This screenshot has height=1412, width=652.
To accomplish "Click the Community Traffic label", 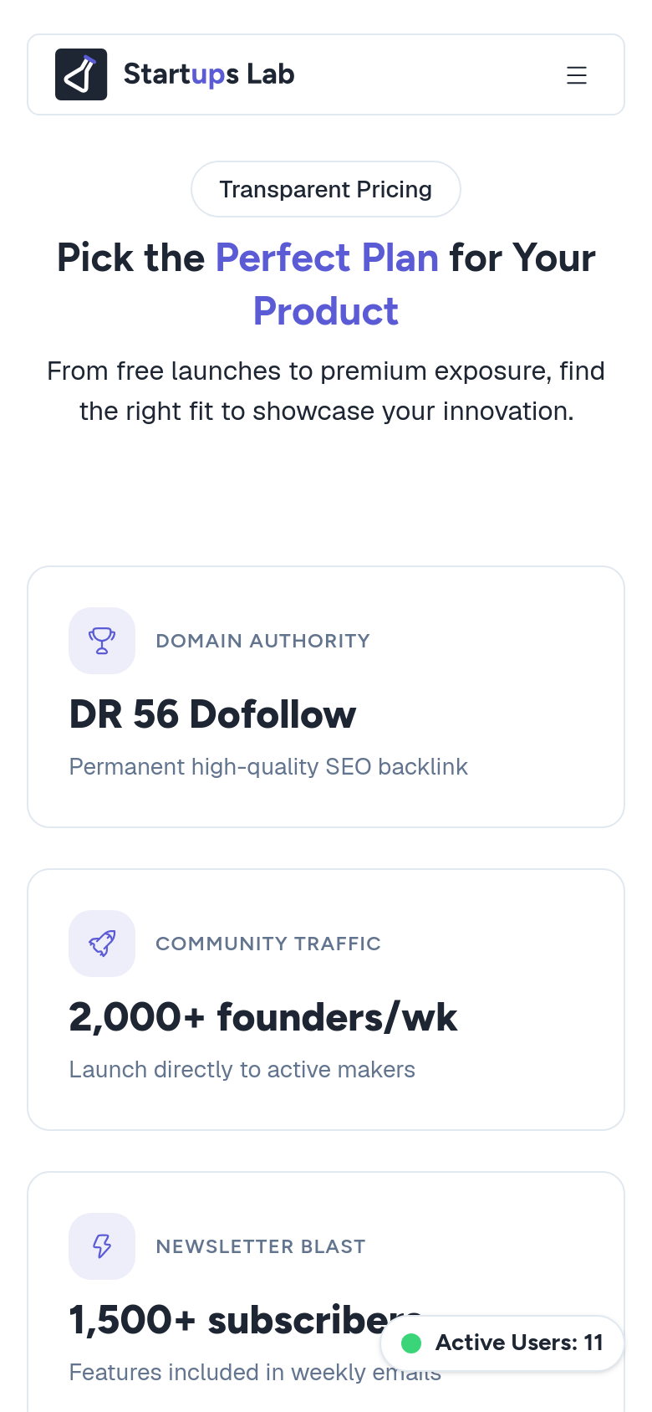I will 268,944.
